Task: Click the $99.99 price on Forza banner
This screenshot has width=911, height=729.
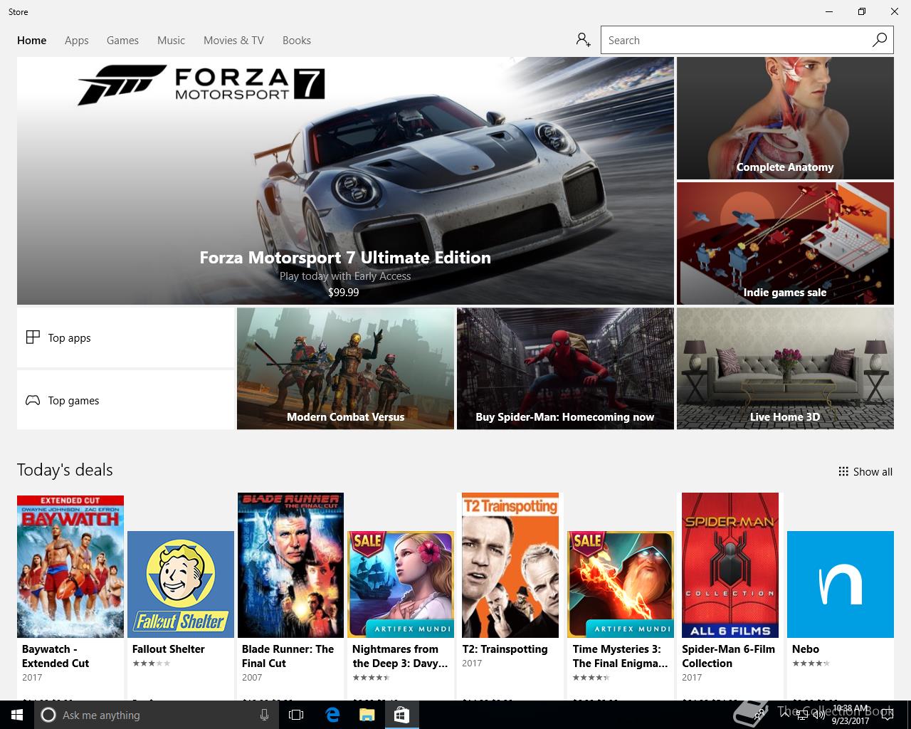Action: (x=344, y=292)
